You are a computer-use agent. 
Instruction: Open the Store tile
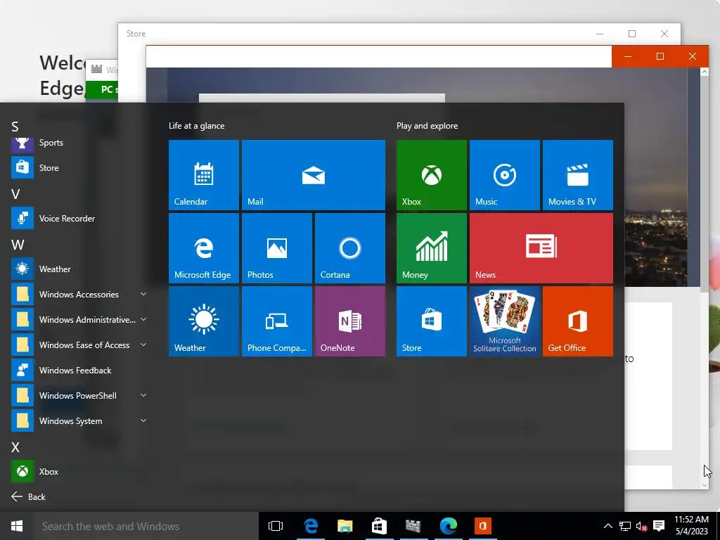pos(431,321)
